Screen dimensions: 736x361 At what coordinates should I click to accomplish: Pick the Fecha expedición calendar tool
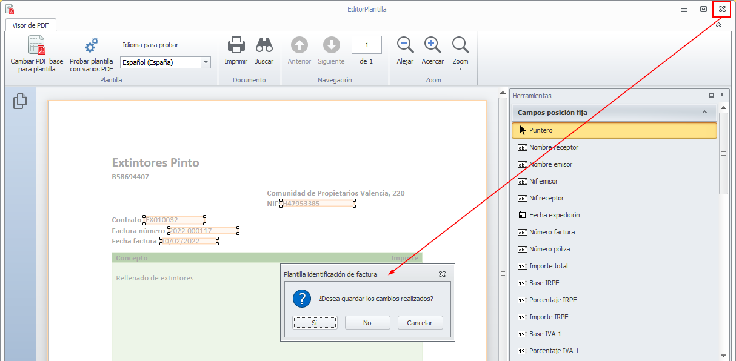pos(614,215)
